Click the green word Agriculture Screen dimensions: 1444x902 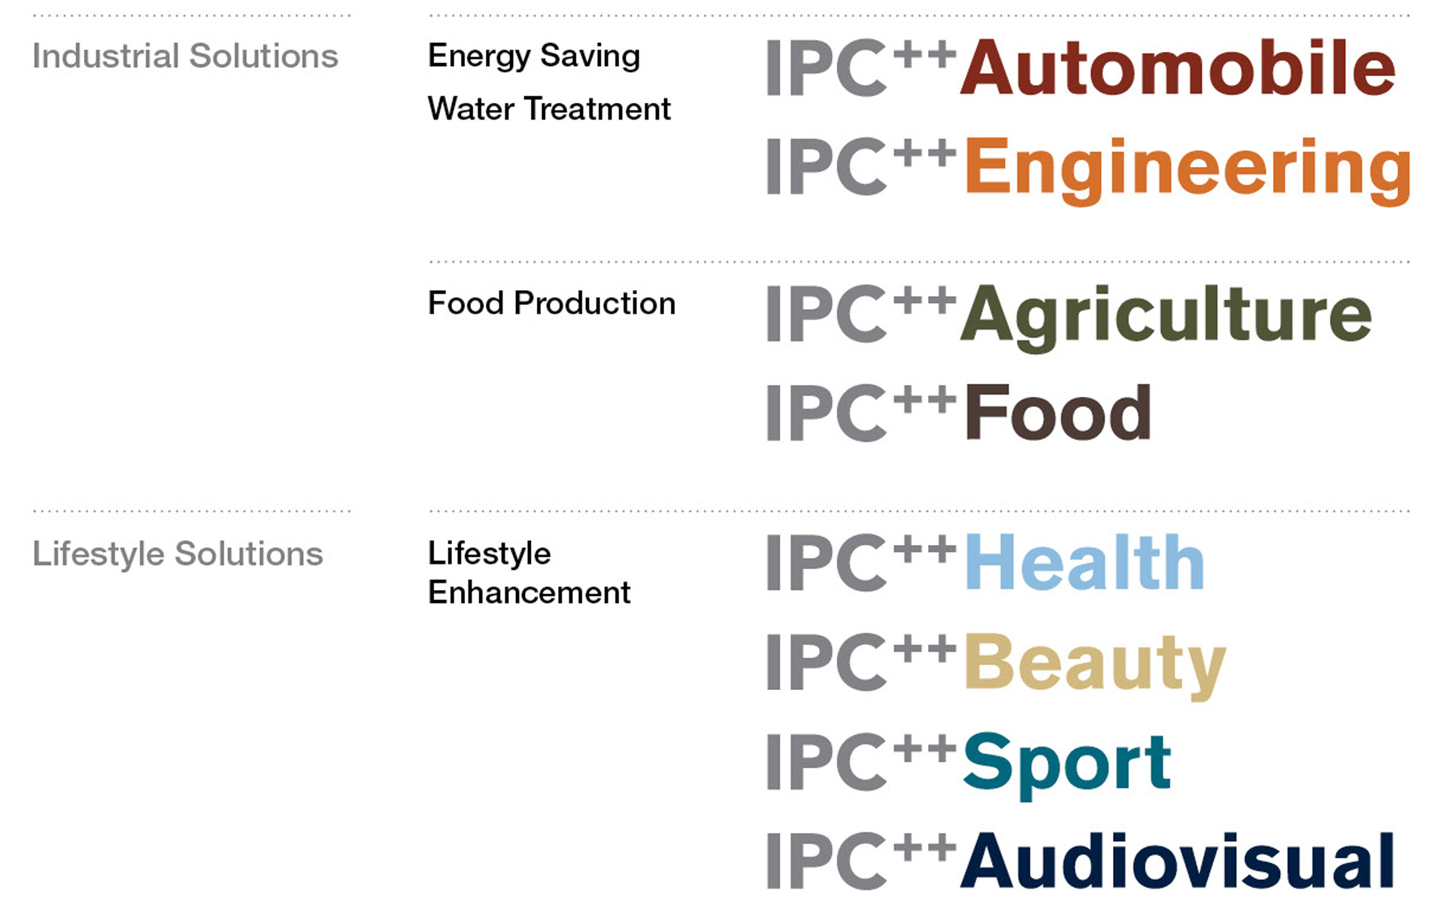pyautogui.click(x=1166, y=317)
